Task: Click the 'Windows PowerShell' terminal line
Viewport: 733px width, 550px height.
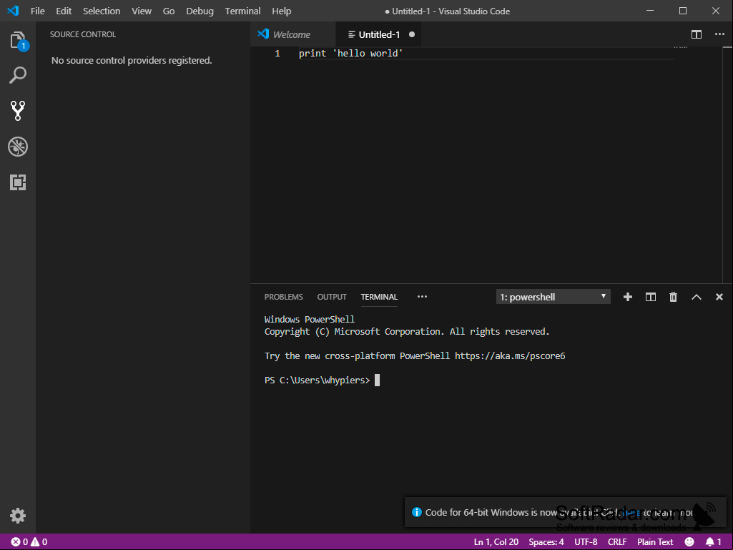Action: pyautogui.click(x=310, y=320)
